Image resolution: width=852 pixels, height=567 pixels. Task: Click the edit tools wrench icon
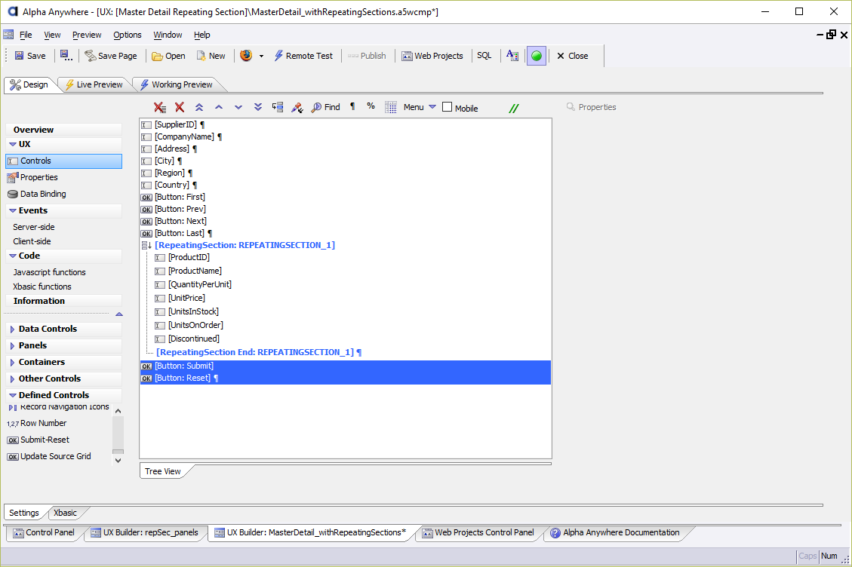(297, 108)
